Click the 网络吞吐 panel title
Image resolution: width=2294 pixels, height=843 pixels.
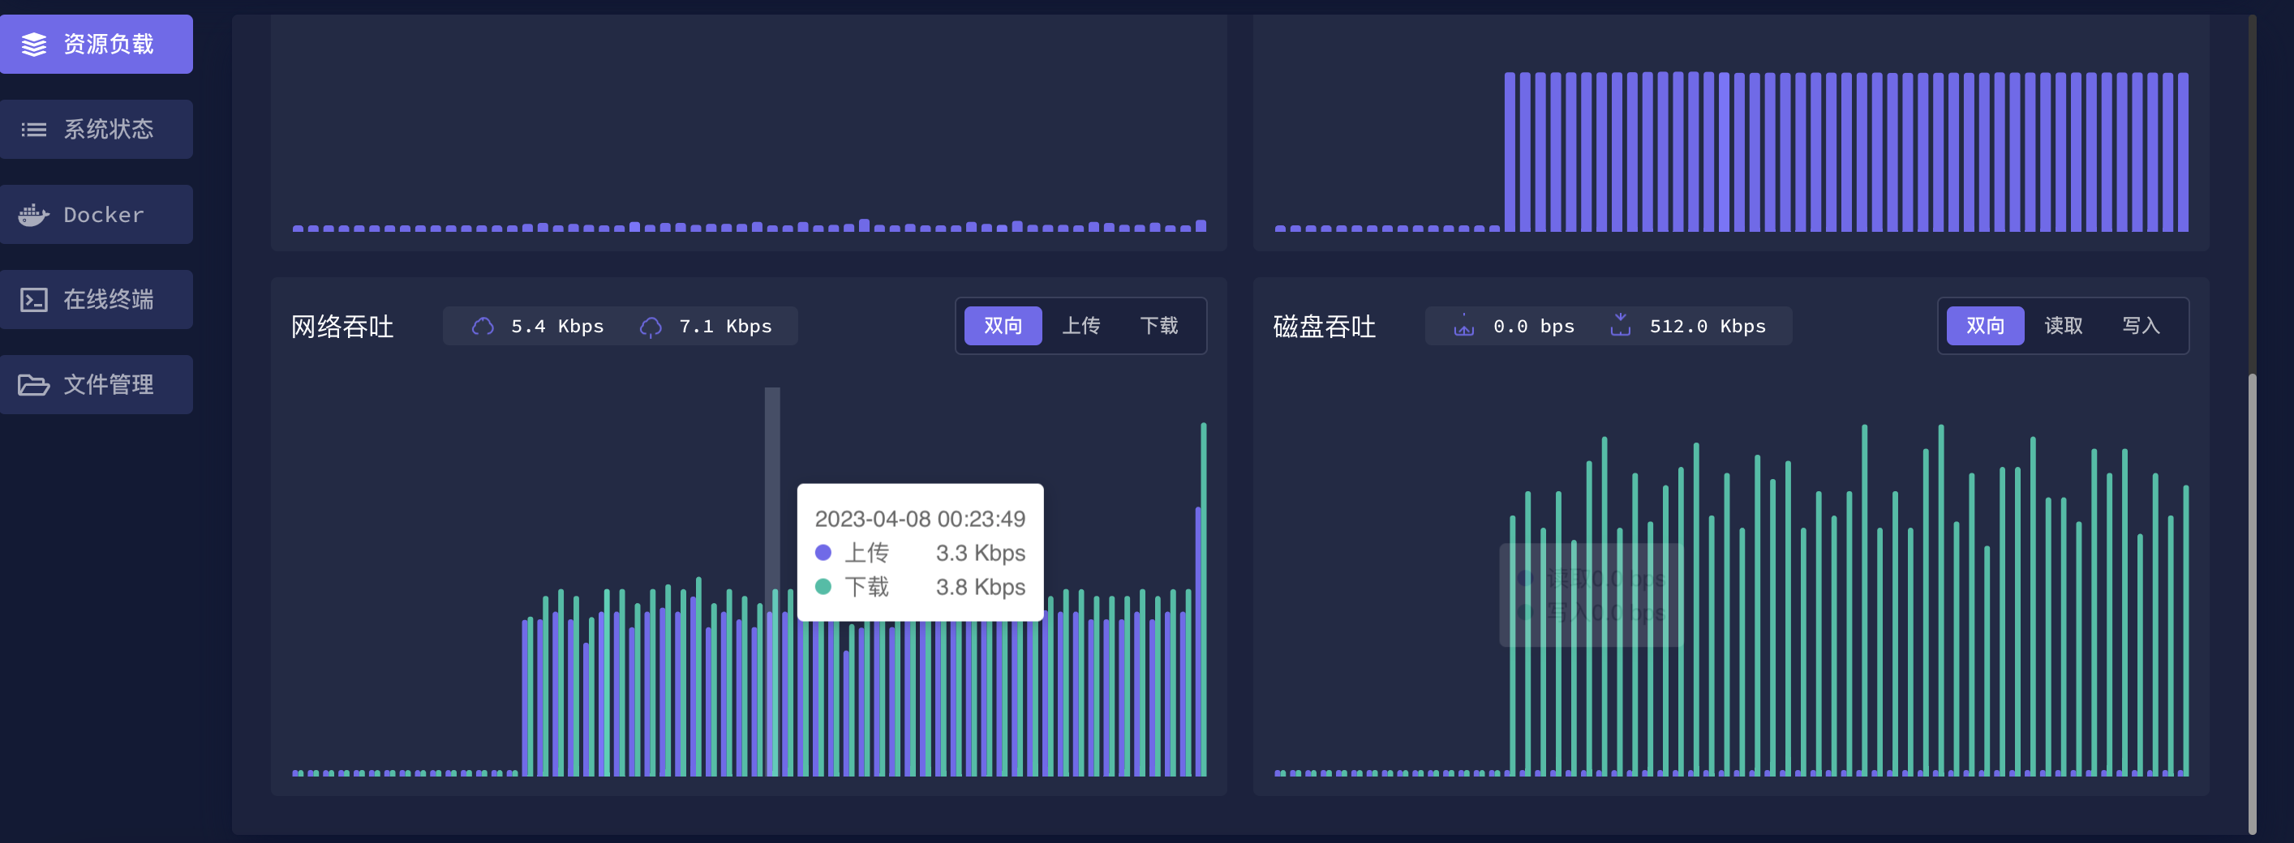point(342,327)
